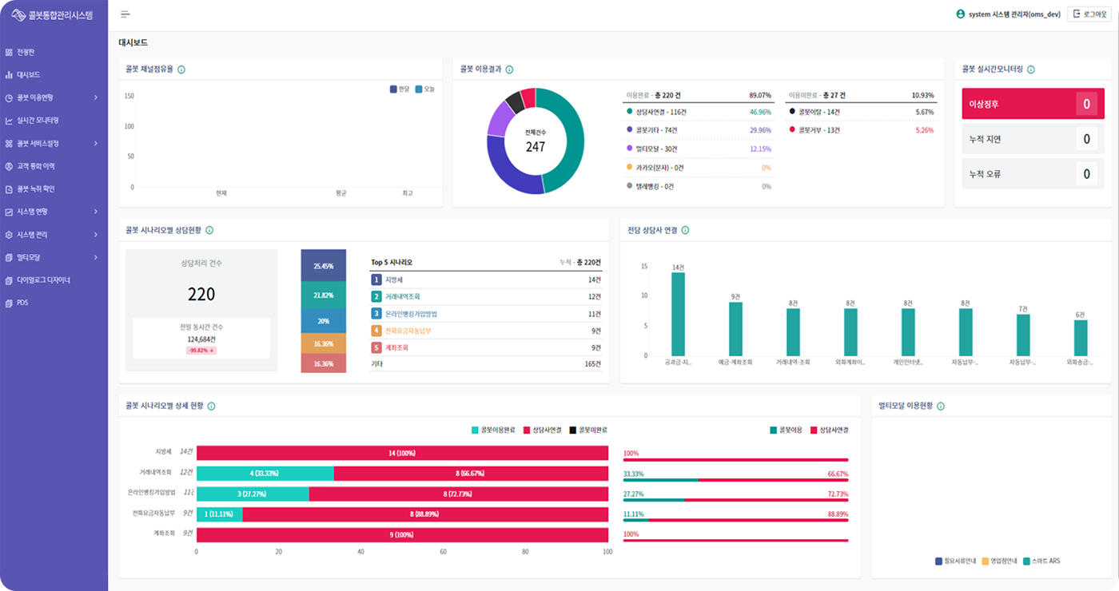Click the 14건 공과금 bar in 전담 상담사 연결

678,314
